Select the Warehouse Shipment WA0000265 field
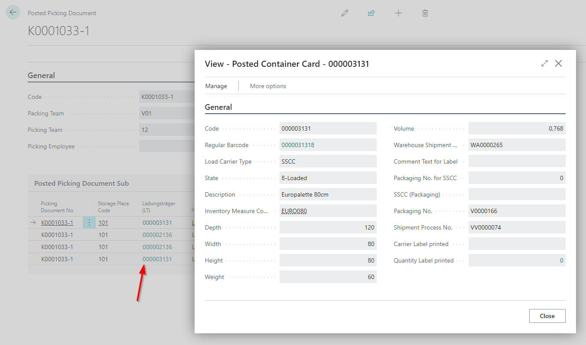The height and width of the screenshot is (345, 586). (x=516, y=145)
